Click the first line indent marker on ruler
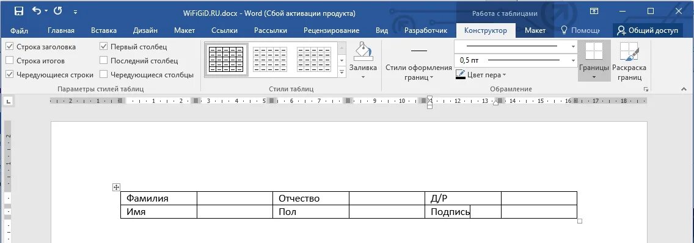The width and height of the screenshot is (694, 243). click(429, 98)
